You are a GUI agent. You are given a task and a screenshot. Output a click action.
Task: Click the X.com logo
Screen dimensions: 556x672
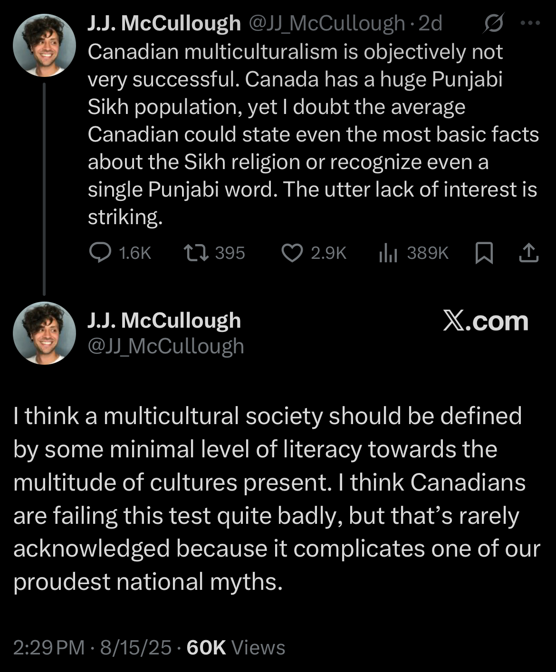pos(485,322)
